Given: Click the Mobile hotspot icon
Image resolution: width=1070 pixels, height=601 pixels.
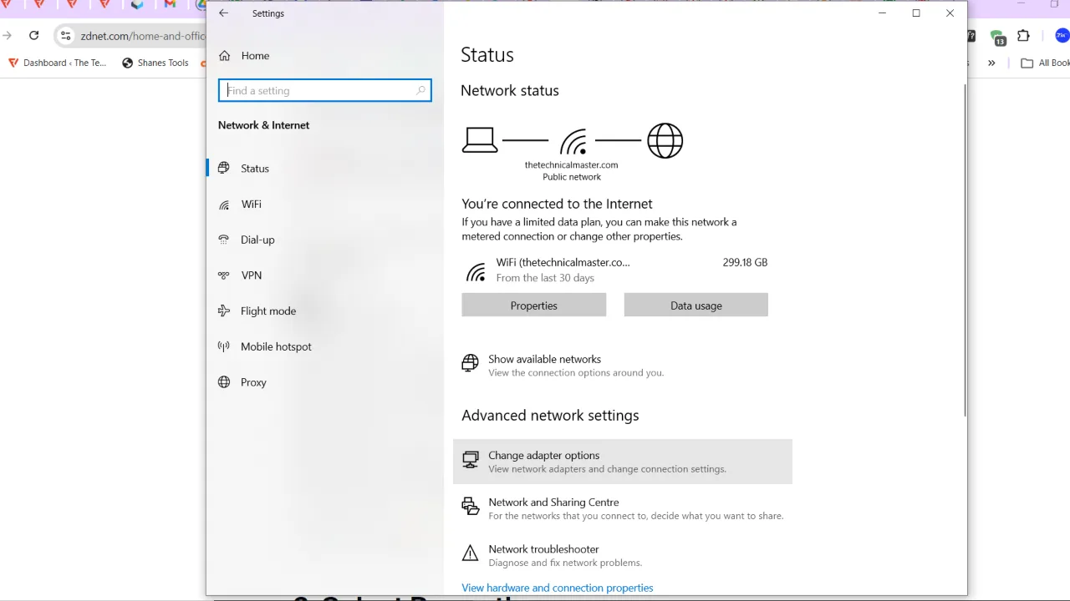Looking at the screenshot, I should (223, 346).
